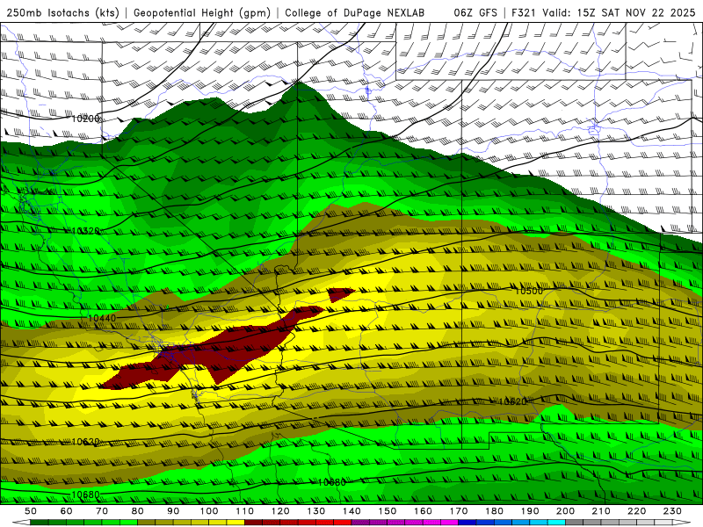Screen dimensions: 703x527
Task: Click the 10440 height contour label
Action: pyautogui.click(x=102, y=318)
